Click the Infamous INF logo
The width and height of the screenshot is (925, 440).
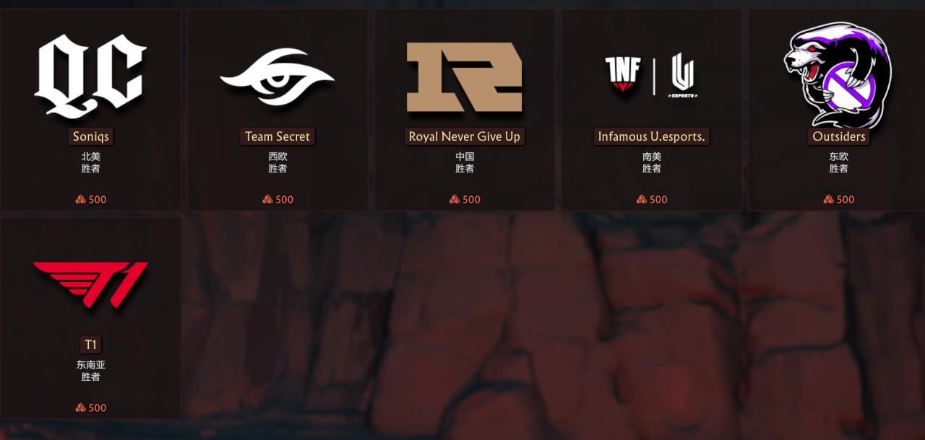coord(623,75)
